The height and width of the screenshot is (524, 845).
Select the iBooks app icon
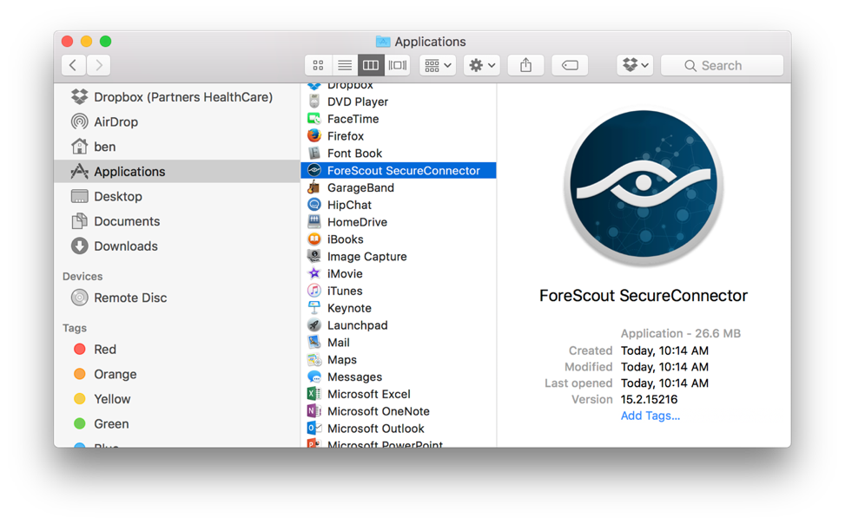coord(314,239)
